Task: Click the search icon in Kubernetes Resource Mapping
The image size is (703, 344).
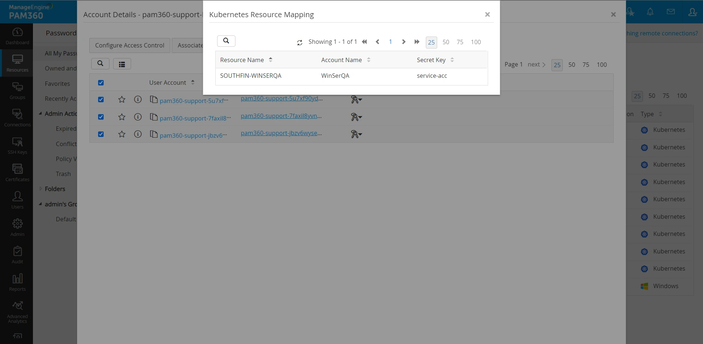Action: click(x=226, y=41)
